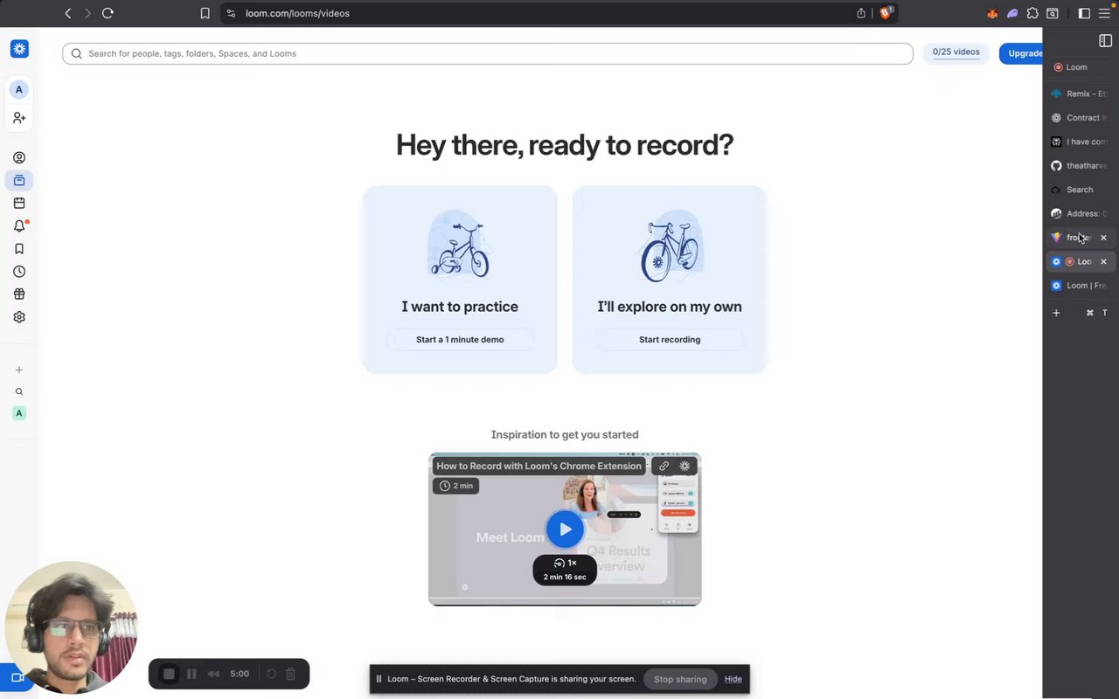Click the rewind button in recording bar
Screen dimensions: 1119x699
tap(213, 674)
